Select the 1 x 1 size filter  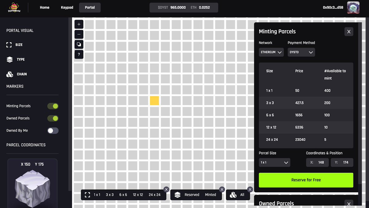[97, 195]
